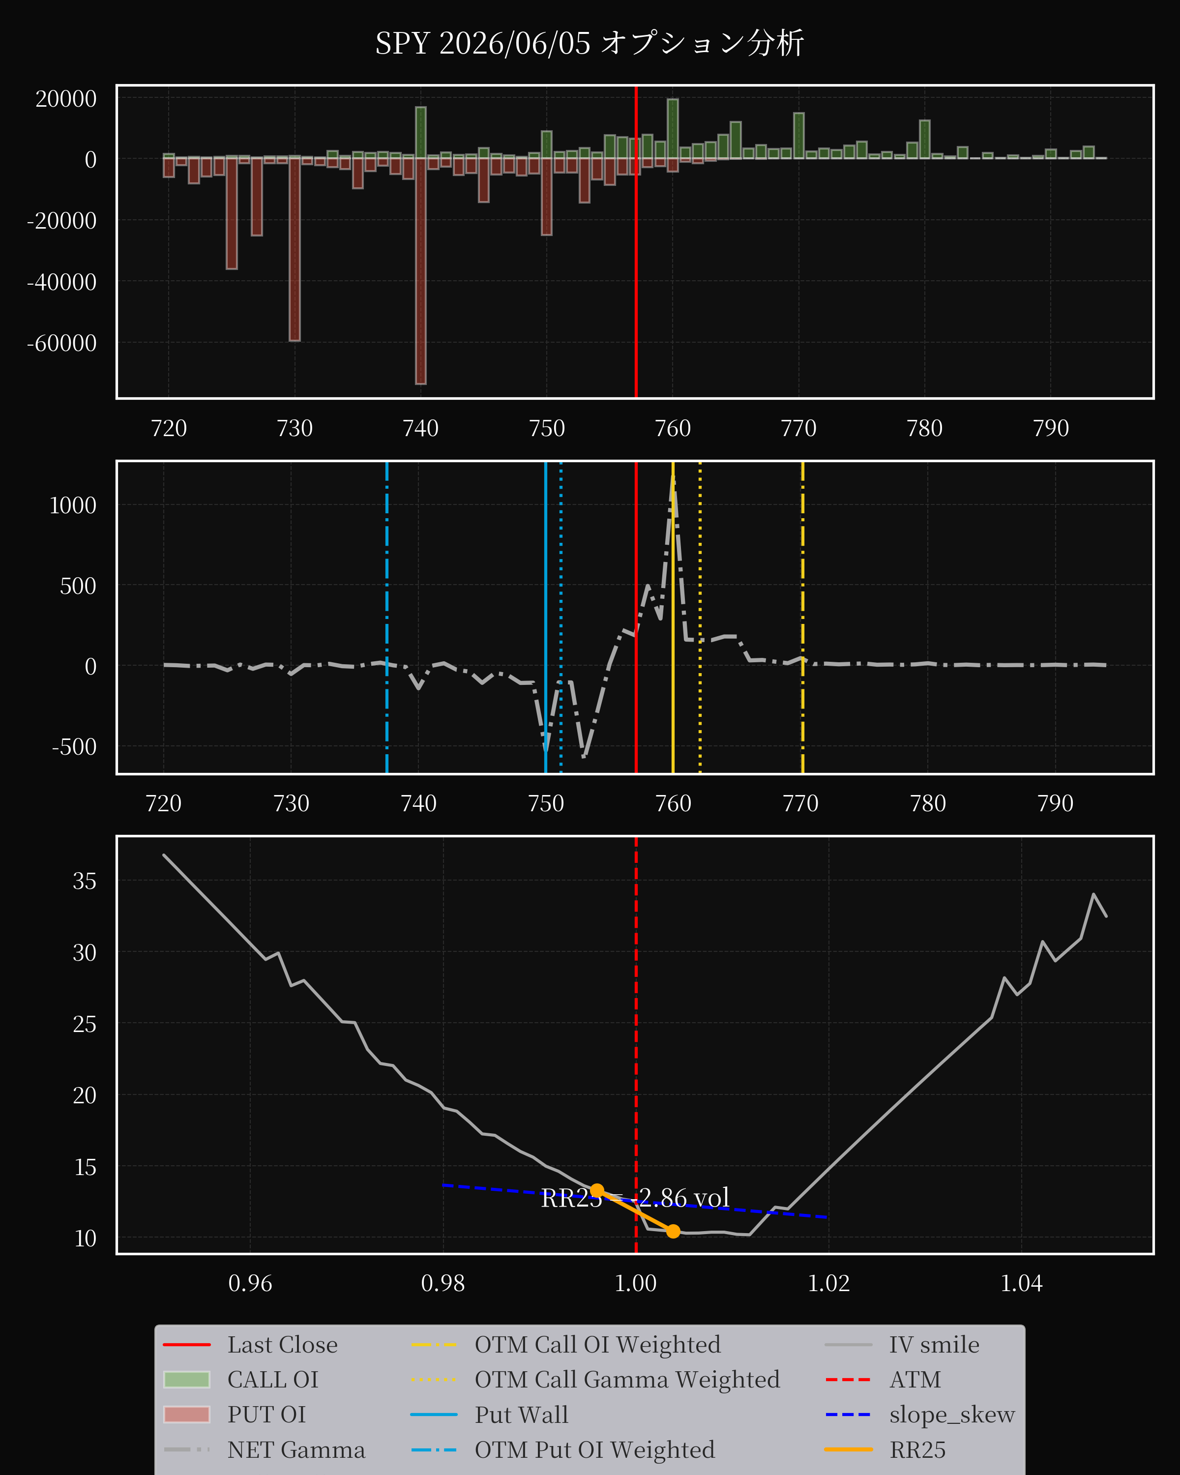The width and height of the screenshot is (1180, 1475).
Task: Click the dashed blue slope_skew legend sample
Action: click(x=848, y=1414)
